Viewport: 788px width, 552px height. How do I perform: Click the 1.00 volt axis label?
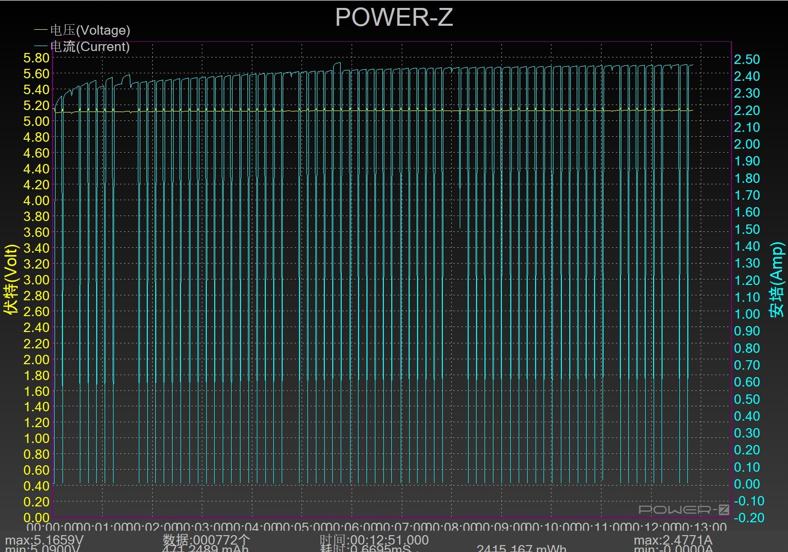tap(36, 439)
